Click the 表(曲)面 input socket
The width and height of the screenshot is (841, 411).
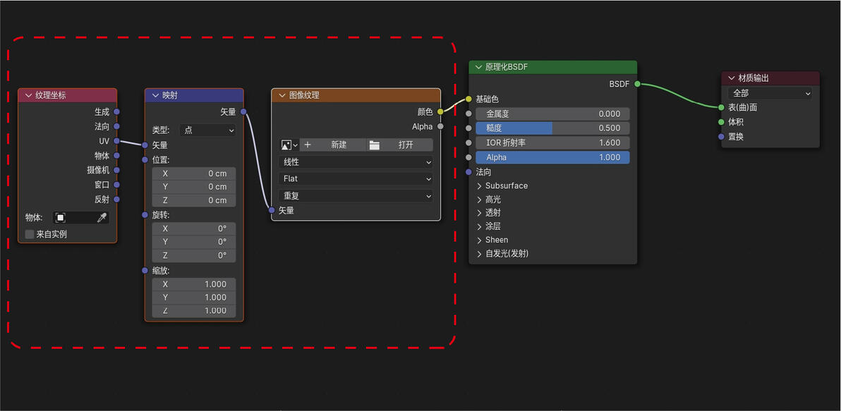tap(721, 107)
